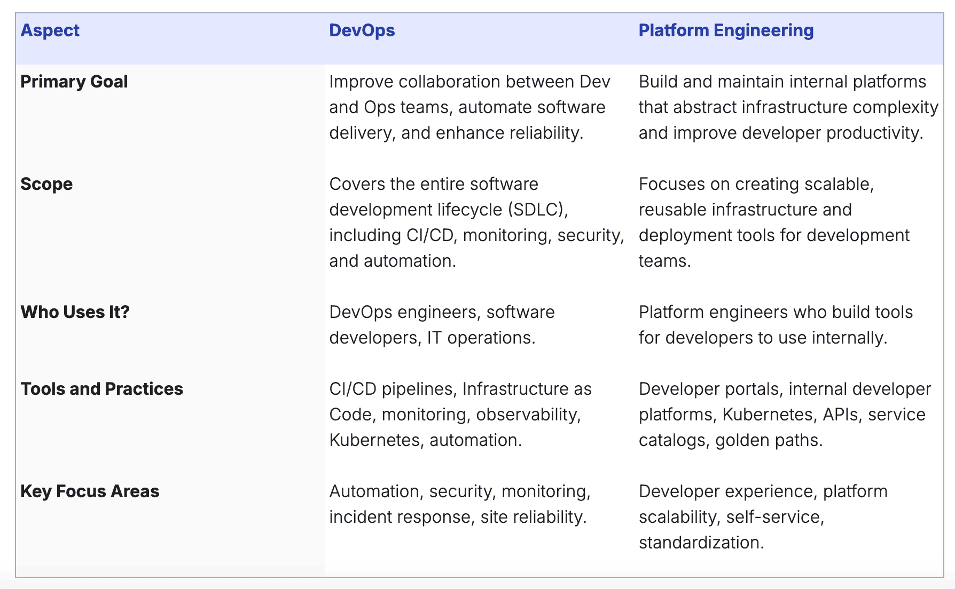Click the Platform Engineering column header
This screenshot has width=955, height=589.
click(x=726, y=30)
